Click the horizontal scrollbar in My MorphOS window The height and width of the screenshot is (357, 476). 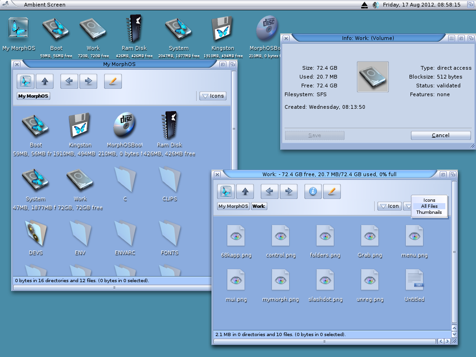(112, 287)
